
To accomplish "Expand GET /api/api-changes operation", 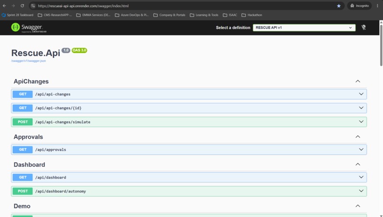I will coord(189,94).
